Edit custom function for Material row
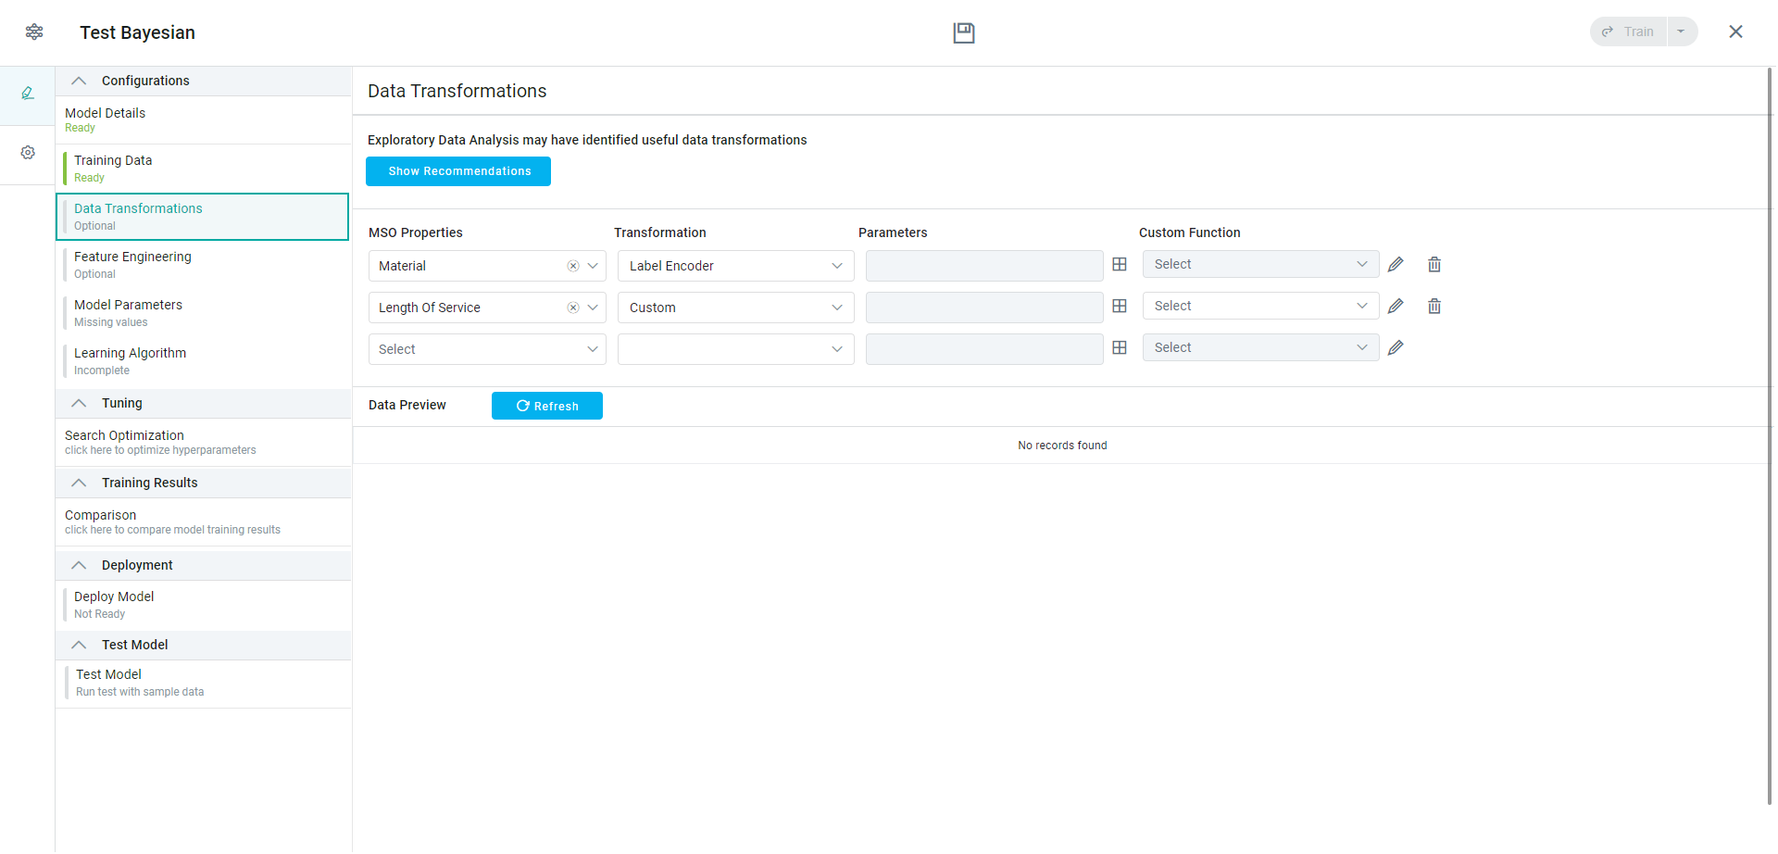1778x854 pixels. click(1396, 265)
